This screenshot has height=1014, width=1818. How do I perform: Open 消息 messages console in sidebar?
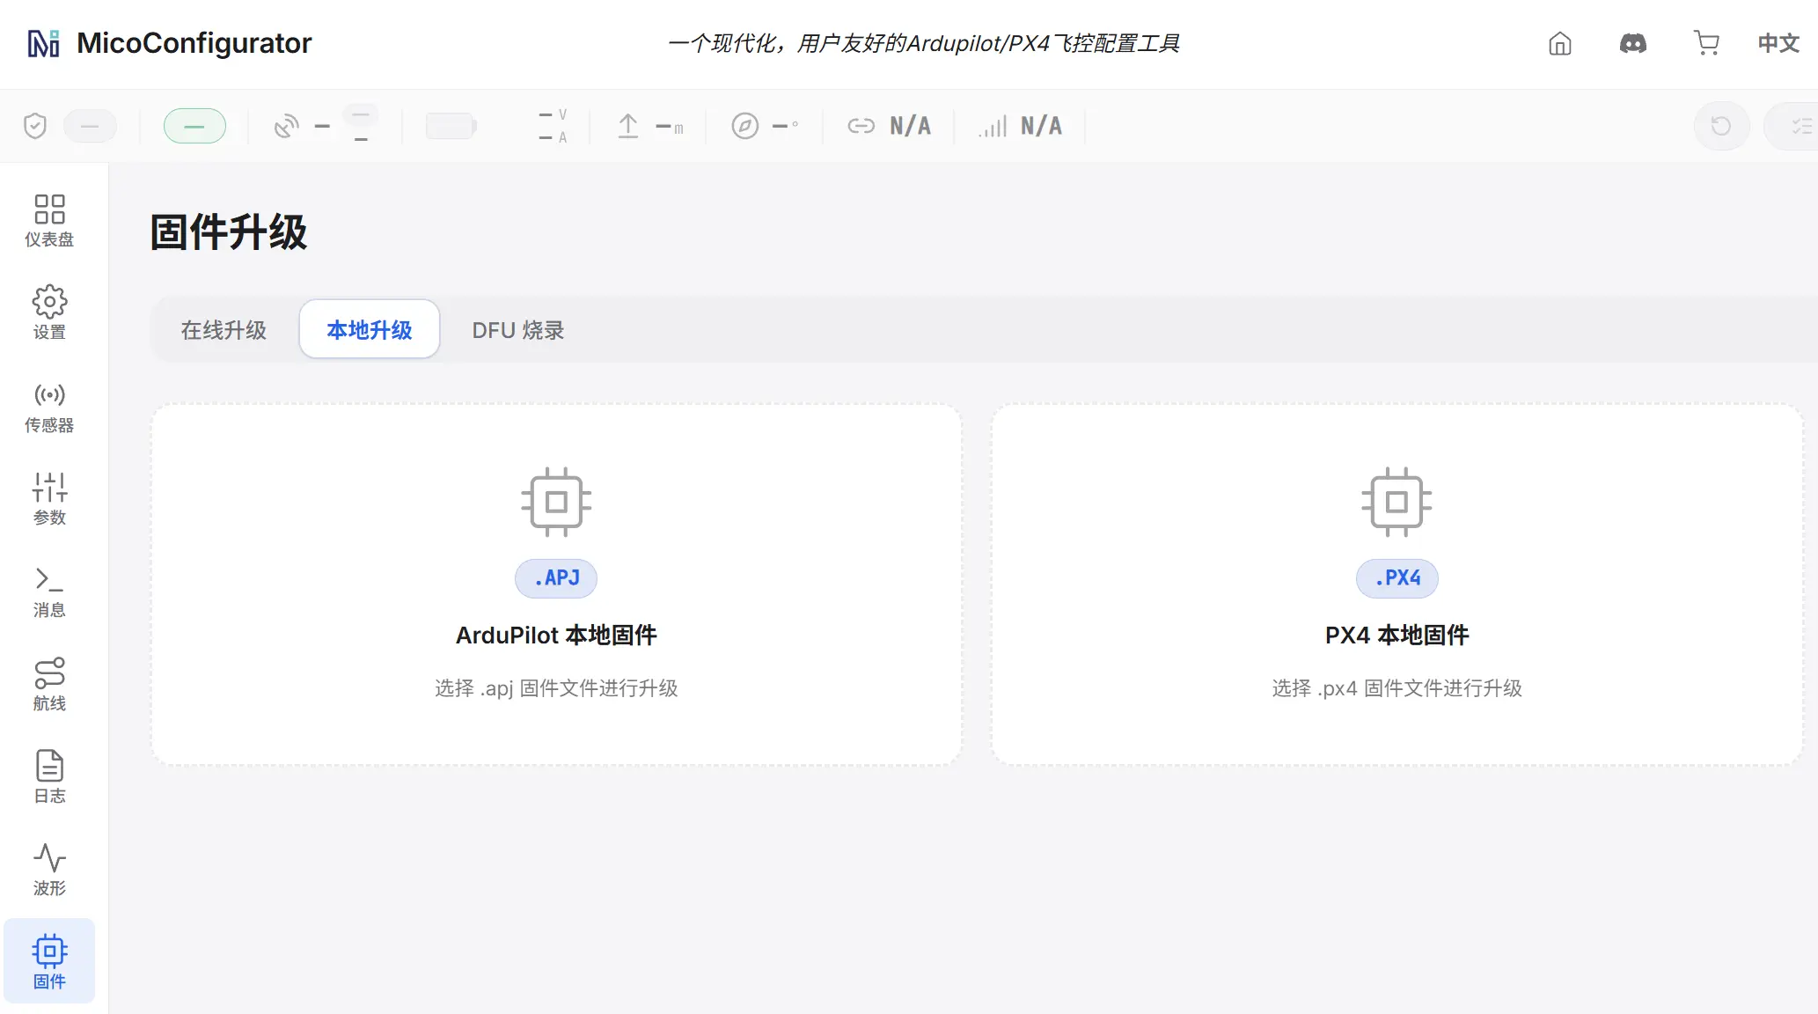[x=49, y=591]
